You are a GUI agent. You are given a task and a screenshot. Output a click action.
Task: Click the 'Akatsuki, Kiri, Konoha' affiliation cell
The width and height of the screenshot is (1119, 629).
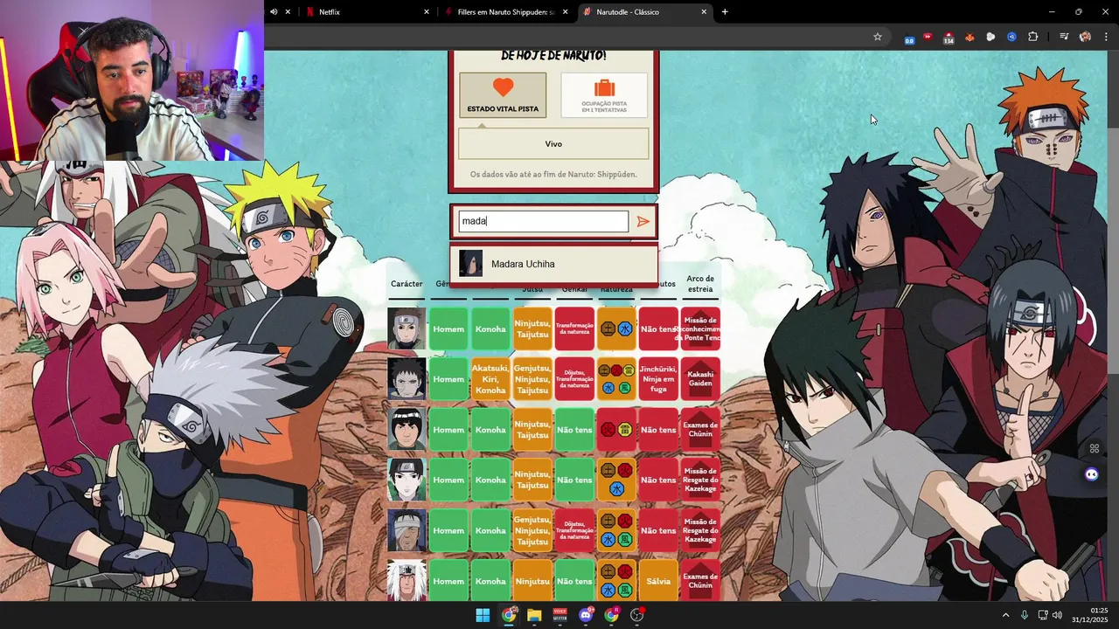click(490, 379)
